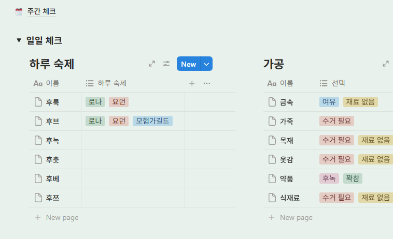The image size is (393, 239).
Task: Click the calendar icon beside 주간 체크
Action: [19, 11]
